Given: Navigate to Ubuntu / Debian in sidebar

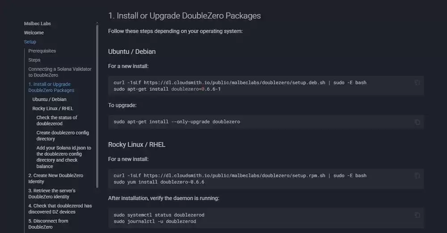Looking at the screenshot, I should coord(49,99).
